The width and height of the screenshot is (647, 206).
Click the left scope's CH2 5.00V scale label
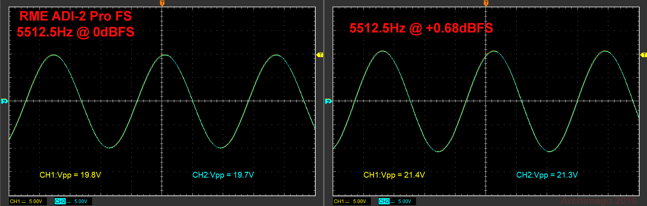(x=73, y=201)
